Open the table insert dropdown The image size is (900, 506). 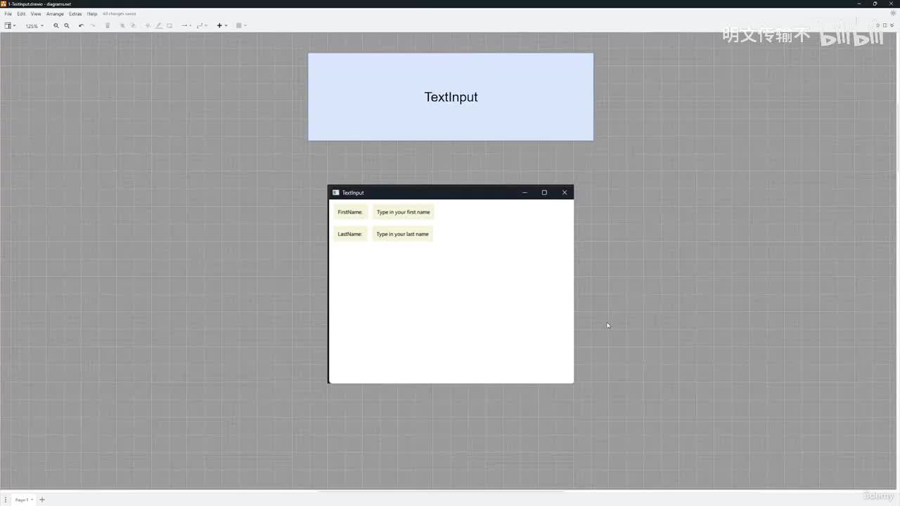[240, 26]
